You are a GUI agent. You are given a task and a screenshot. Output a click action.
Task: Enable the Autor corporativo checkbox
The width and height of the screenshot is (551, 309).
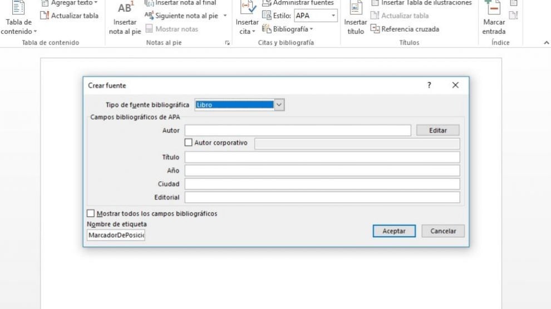point(188,143)
